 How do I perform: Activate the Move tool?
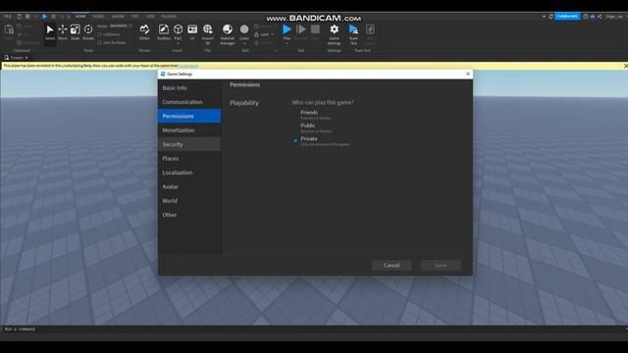point(63,32)
